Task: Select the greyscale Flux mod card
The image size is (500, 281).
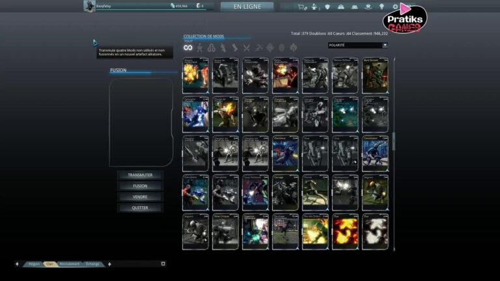Action: pyautogui.click(x=375, y=232)
